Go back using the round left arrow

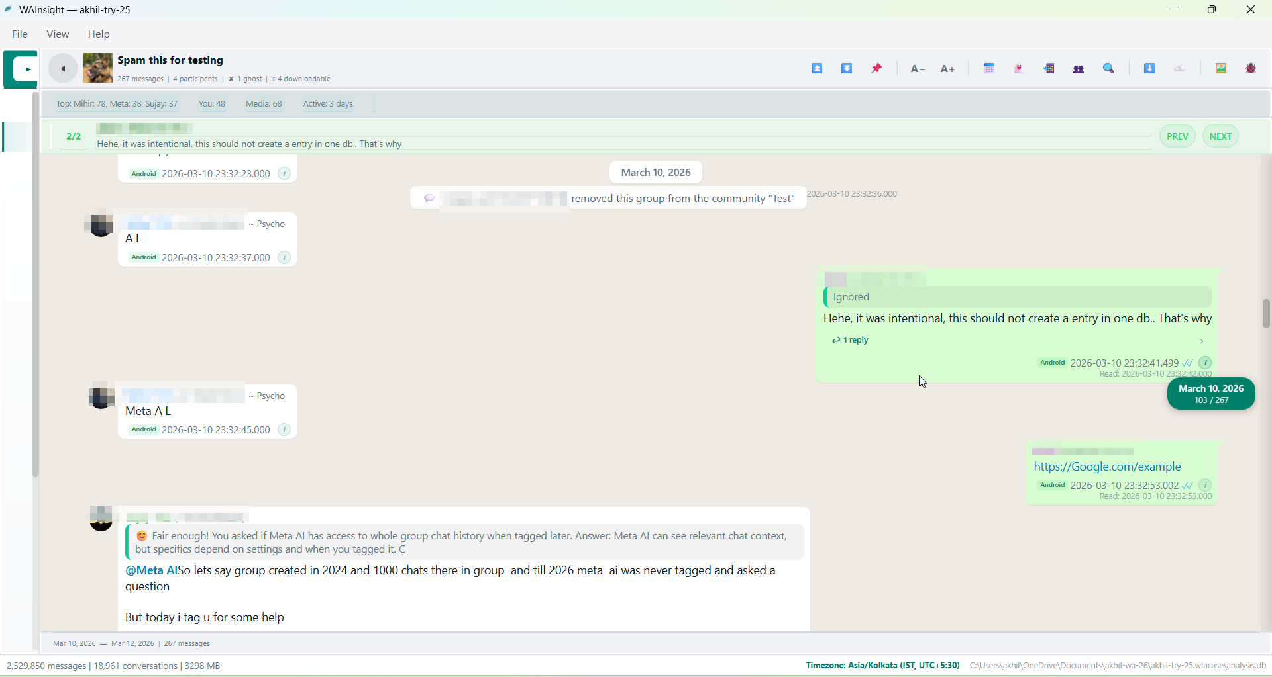coord(62,68)
